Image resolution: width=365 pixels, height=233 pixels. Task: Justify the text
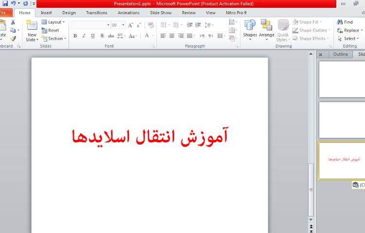tap(190, 36)
